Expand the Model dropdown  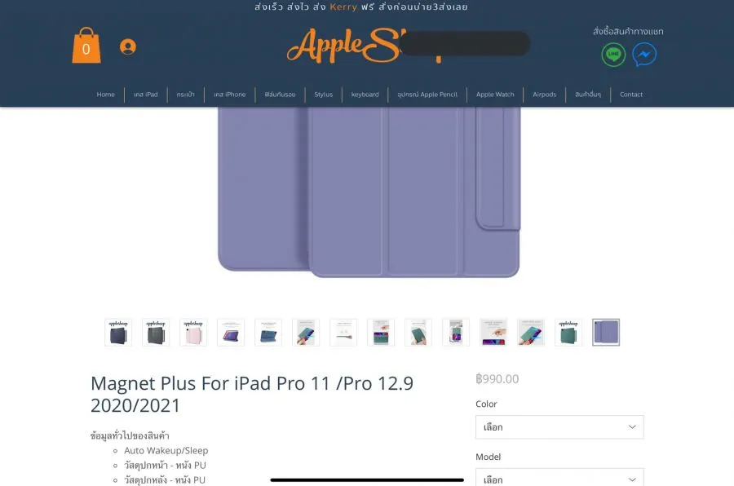coord(559,477)
